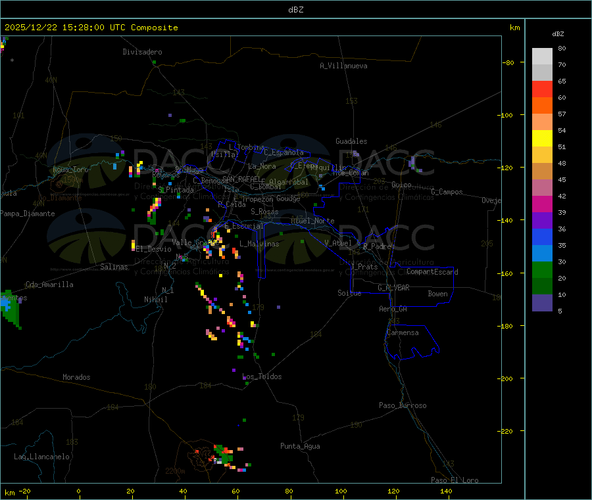Click the Lag.Llancanelo map label

pyautogui.click(x=41, y=457)
